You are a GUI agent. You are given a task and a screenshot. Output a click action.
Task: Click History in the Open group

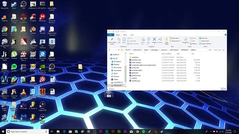coord(193,44)
